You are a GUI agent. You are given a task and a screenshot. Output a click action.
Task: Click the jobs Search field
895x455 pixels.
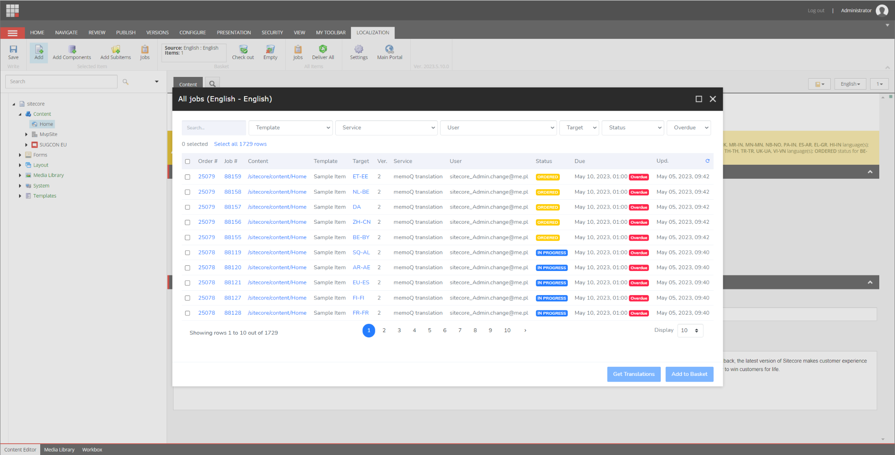click(x=214, y=128)
